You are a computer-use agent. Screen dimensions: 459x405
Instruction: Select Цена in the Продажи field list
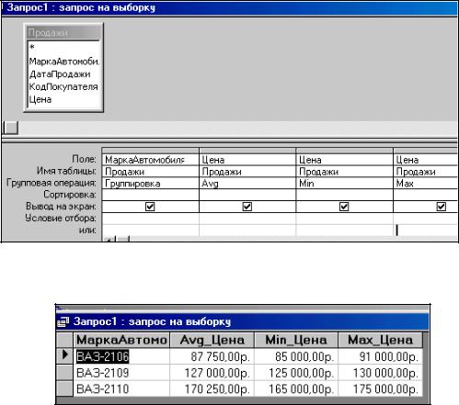tap(40, 99)
